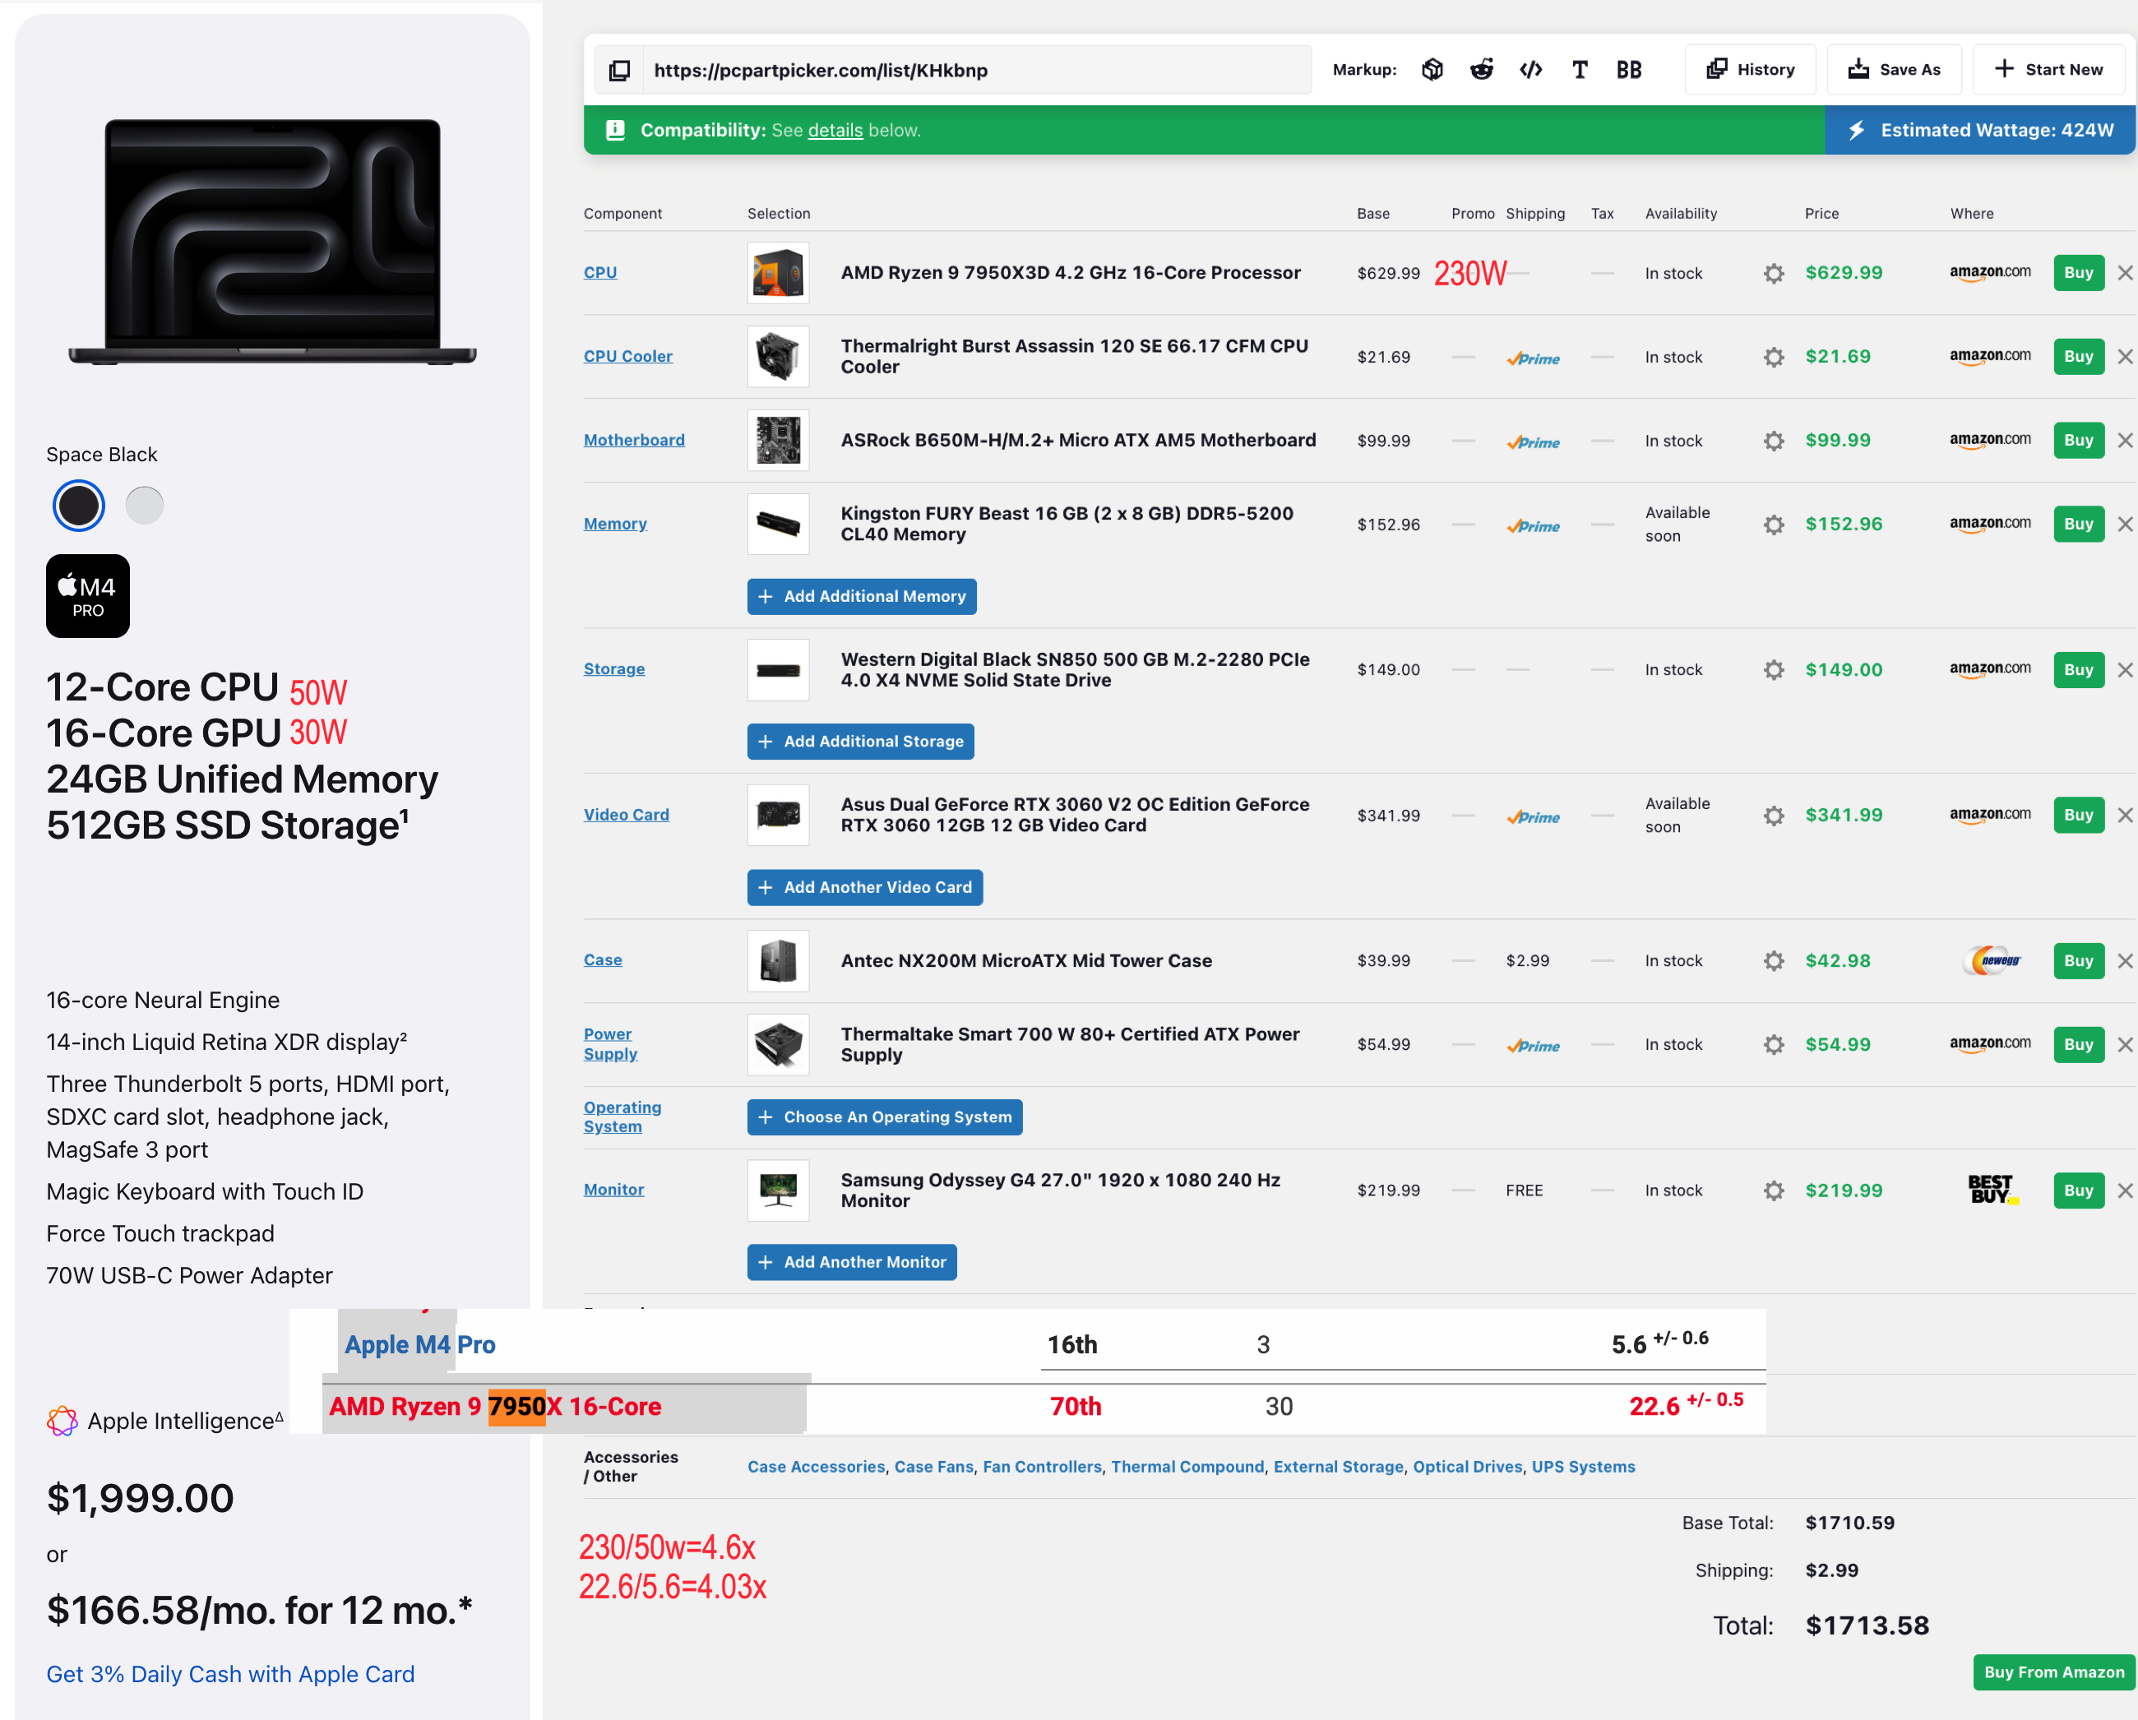Choose the Silver color swatch
Image resolution: width=2138 pixels, height=1720 pixels.
(x=145, y=506)
